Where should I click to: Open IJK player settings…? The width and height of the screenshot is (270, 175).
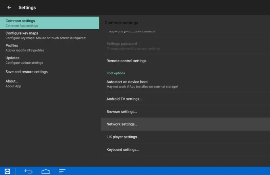click(x=185, y=137)
